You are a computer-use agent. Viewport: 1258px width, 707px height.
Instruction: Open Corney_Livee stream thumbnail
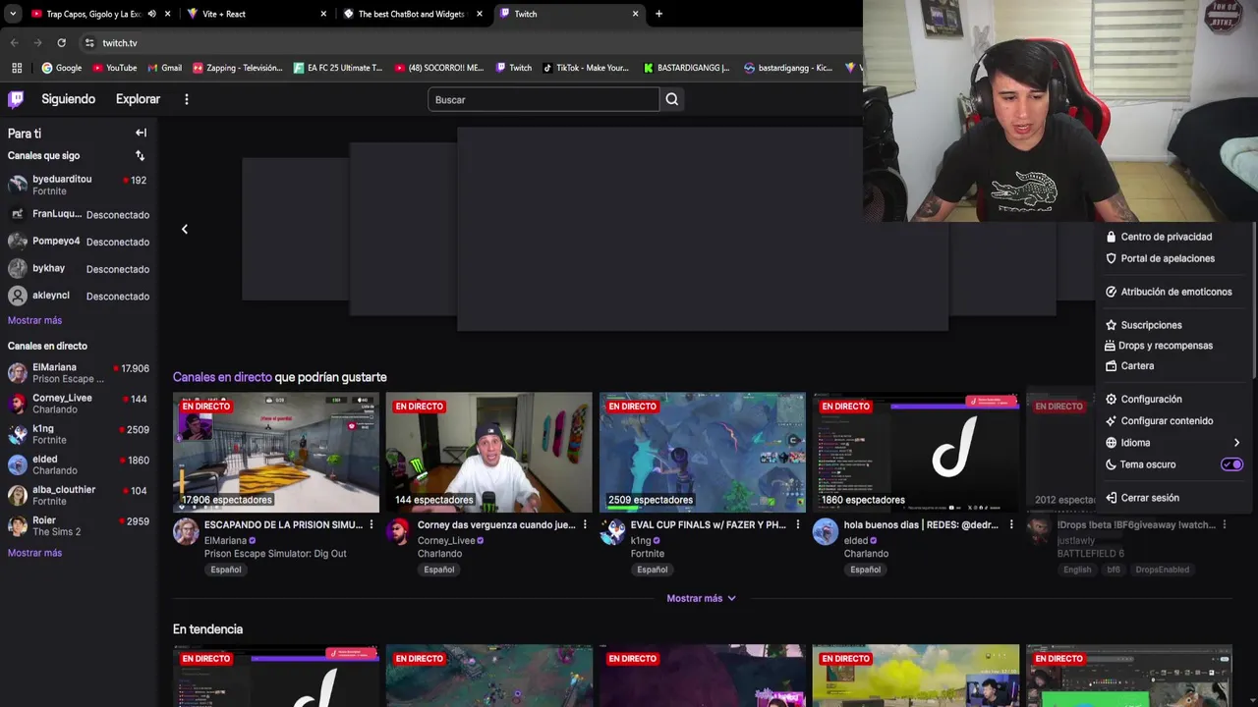pyautogui.click(x=489, y=453)
